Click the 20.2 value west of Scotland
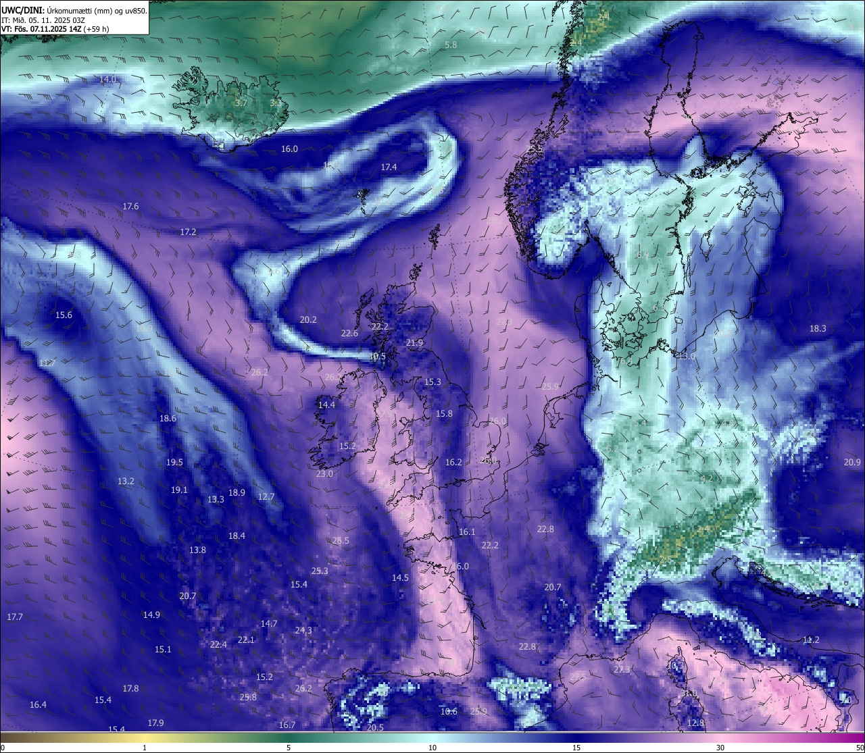 (x=308, y=320)
